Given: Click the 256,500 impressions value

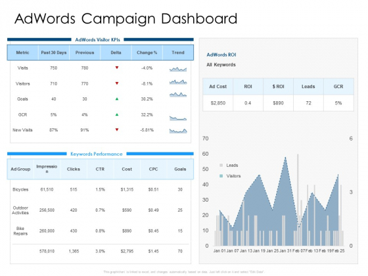Looking at the screenshot, I should pyautogui.click(x=47, y=210).
